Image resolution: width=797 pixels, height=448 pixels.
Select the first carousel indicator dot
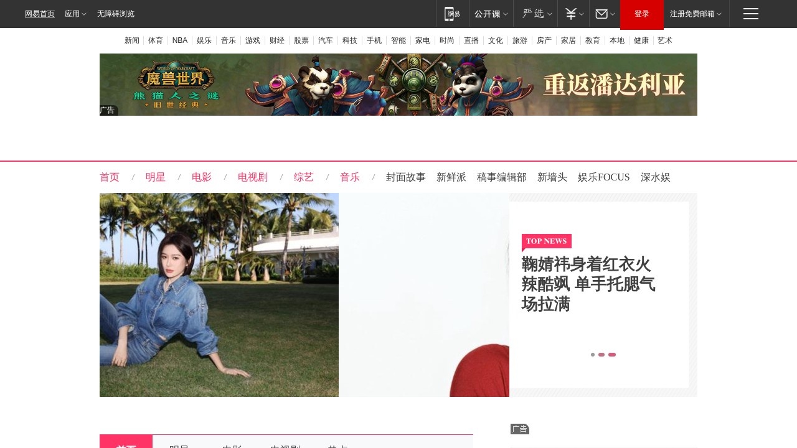click(593, 355)
